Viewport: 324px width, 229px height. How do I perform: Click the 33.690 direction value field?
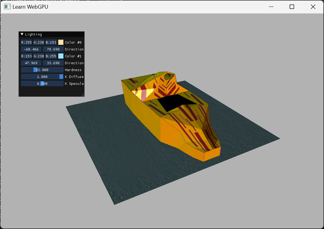point(53,63)
